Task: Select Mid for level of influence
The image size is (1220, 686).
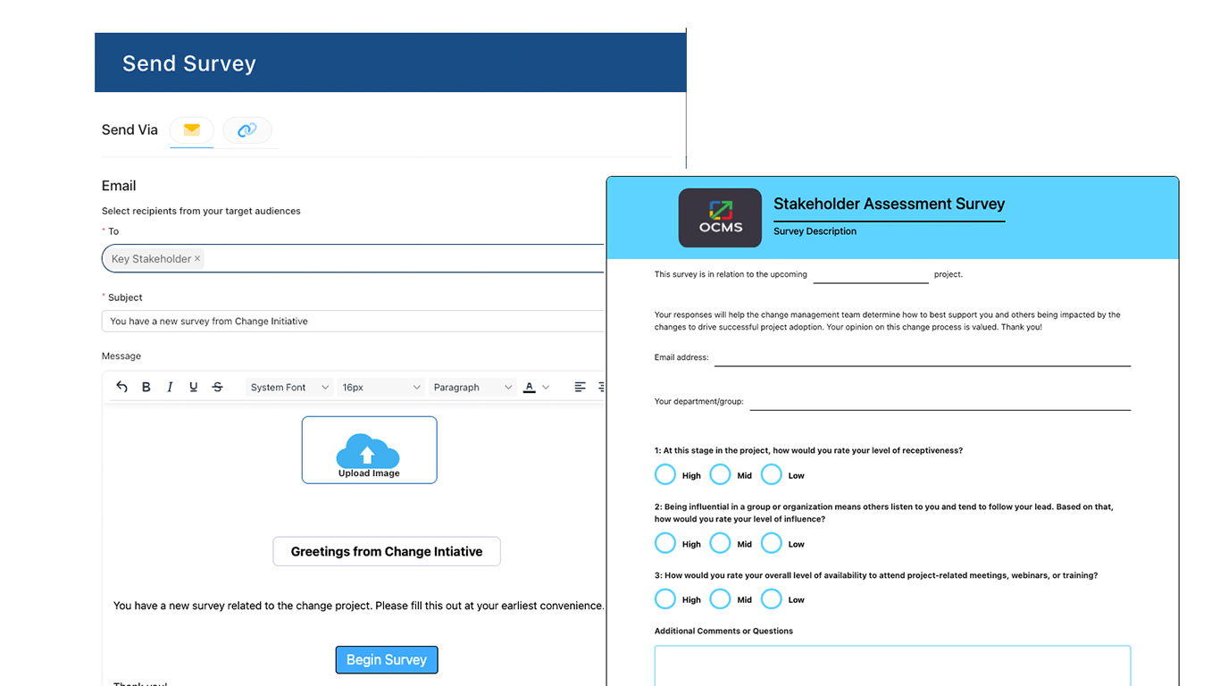Action: (x=720, y=543)
